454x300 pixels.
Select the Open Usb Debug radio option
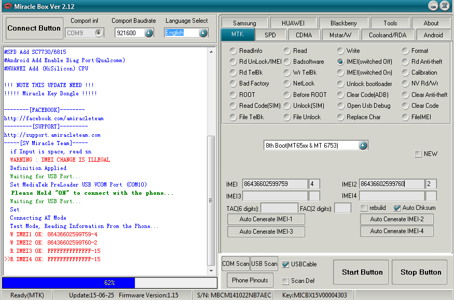click(x=340, y=106)
